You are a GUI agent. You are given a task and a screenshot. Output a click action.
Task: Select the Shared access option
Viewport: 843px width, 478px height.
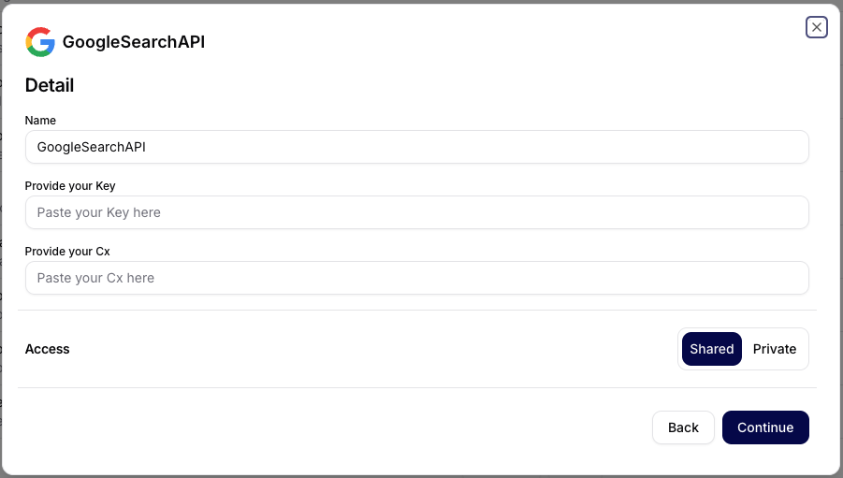[711, 349]
